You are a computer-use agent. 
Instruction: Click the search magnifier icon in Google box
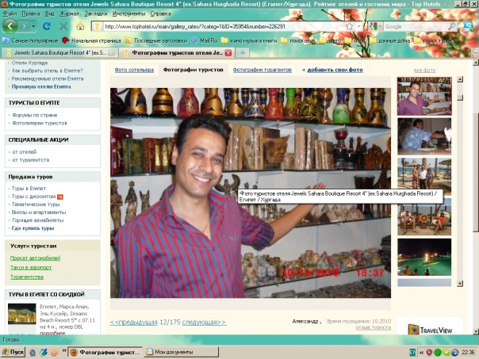[x=453, y=26]
